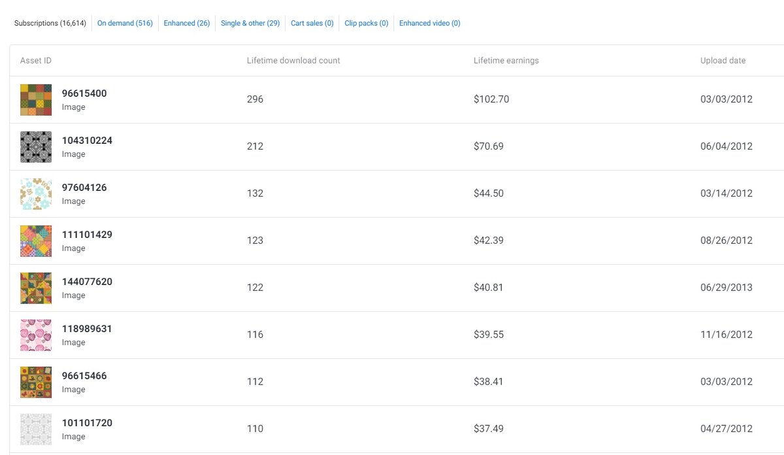Switch to the Subscriptions tab
The width and height of the screenshot is (784, 455).
[x=50, y=24]
